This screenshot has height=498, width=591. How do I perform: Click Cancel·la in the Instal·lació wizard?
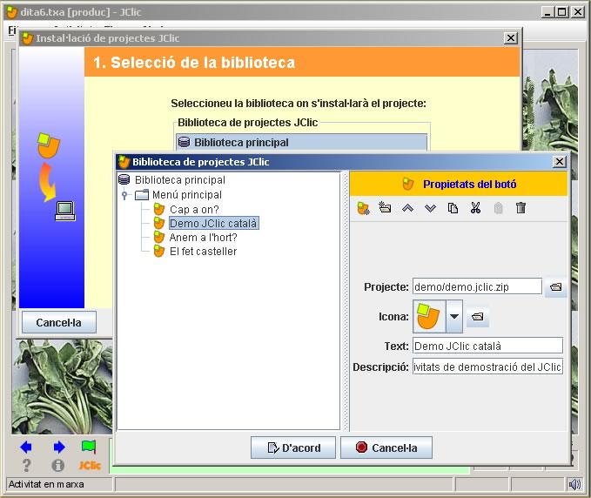(x=59, y=322)
